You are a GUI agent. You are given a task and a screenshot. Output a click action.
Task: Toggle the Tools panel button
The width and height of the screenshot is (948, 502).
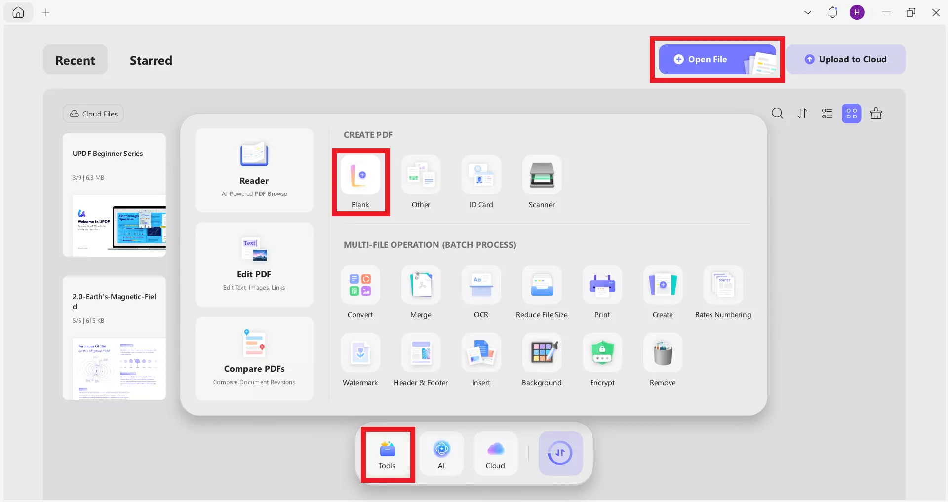click(387, 454)
